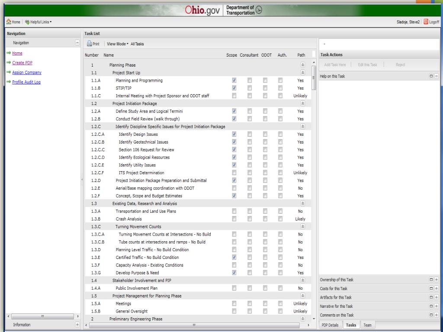Expand Artifacts for this Task plus icon
The width and height of the screenshot is (443, 332).
tap(436, 297)
